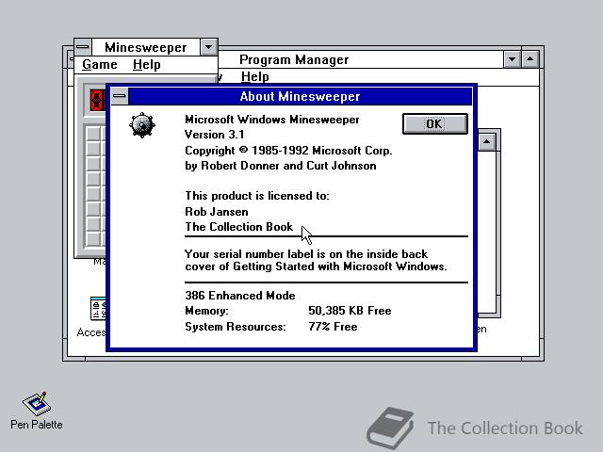The width and height of the screenshot is (603, 452).
Task: Click the Program Manager title bar
Action: tap(361, 59)
